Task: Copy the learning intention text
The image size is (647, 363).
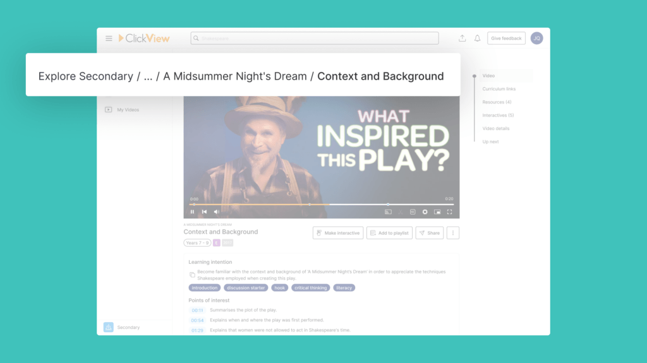Action: (192, 275)
